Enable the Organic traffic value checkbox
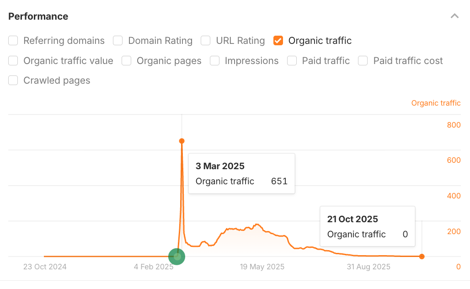The height and width of the screenshot is (289, 470). (x=13, y=60)
